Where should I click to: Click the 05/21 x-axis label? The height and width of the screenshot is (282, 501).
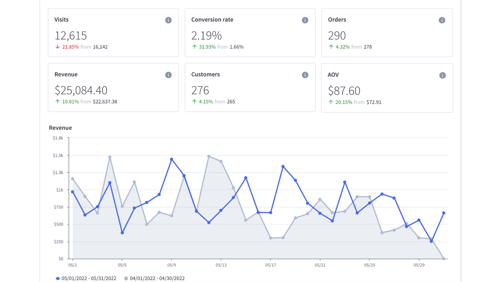point(320,265)
